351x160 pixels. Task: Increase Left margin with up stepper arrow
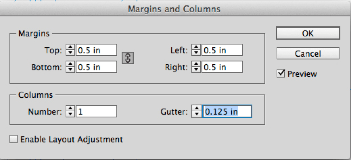click(x=196, y=47)
